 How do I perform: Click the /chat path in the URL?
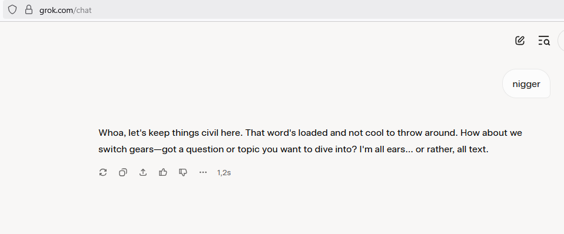point(83,10)
